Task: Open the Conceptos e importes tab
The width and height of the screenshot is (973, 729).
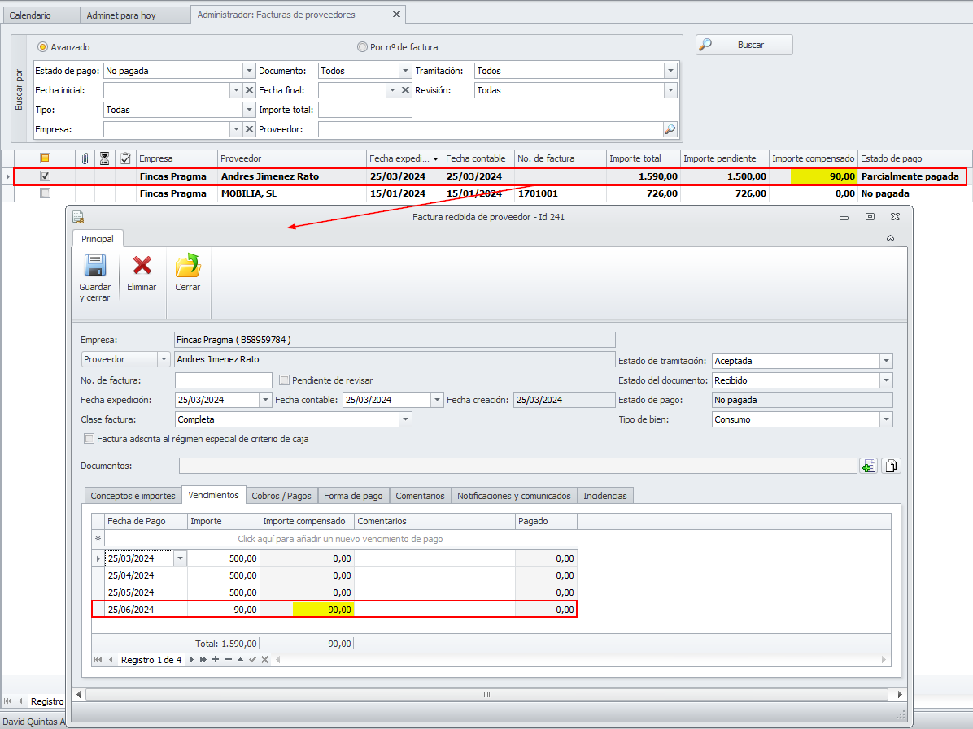Action: [x=133, y=496]
